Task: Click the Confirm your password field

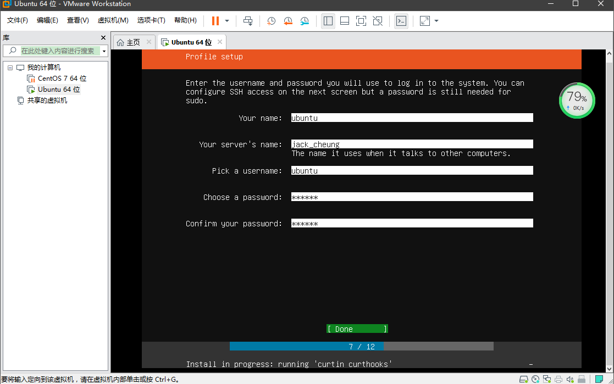Action: [412, 223]
